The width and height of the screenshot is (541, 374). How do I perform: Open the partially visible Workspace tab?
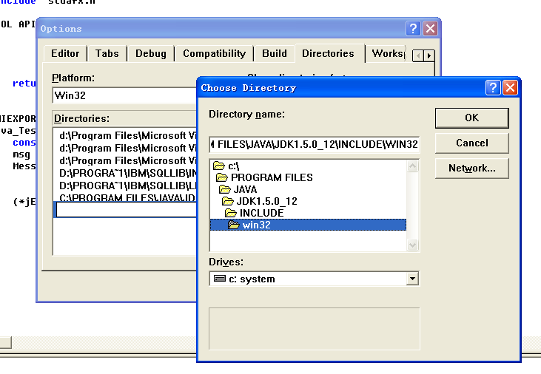(388, 53)
